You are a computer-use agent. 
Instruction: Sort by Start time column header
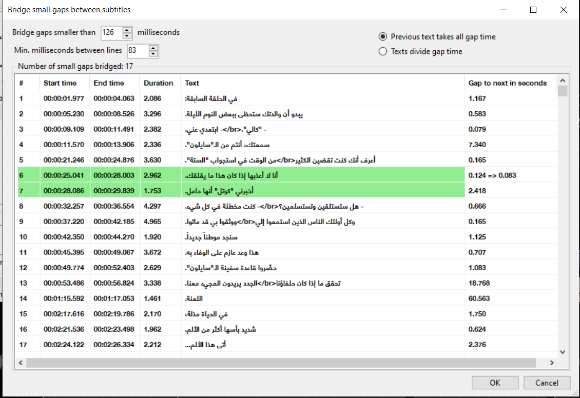(64, 83)
